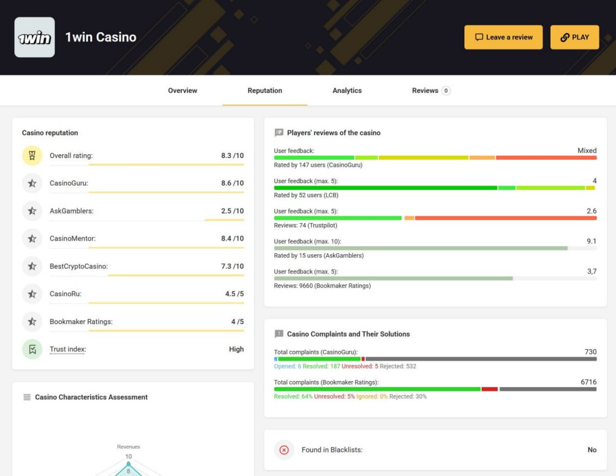Select the Reputation tab
Screen dimensions: 616x476
click(x=264, y=90)
